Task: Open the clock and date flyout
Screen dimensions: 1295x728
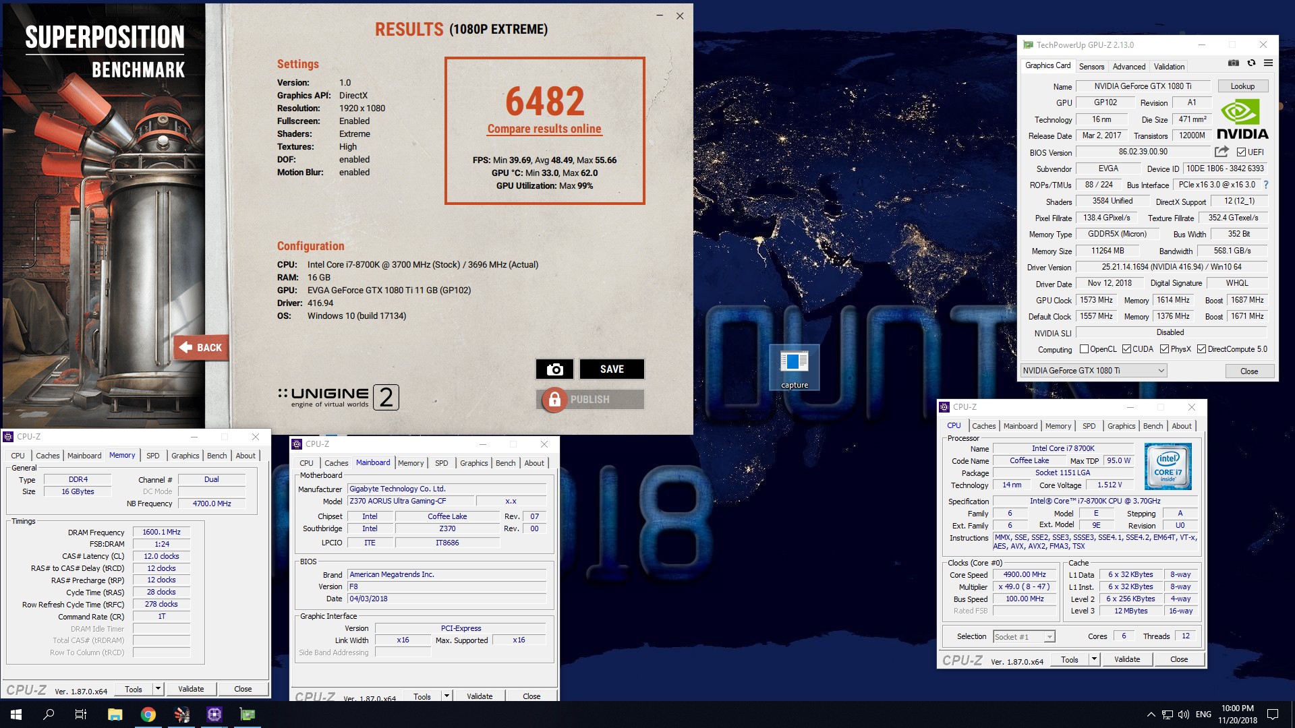Action: [1237, 715]
